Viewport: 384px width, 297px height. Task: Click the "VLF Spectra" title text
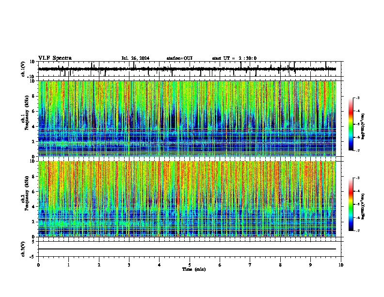(x=55, y=58)
